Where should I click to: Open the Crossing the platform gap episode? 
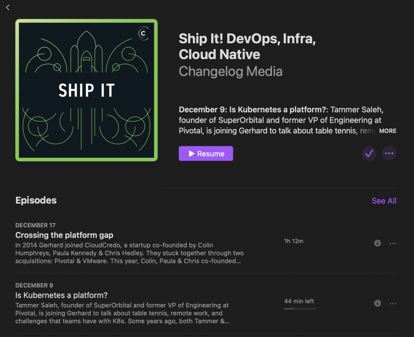pyautogui.click(x=64, y=235)
